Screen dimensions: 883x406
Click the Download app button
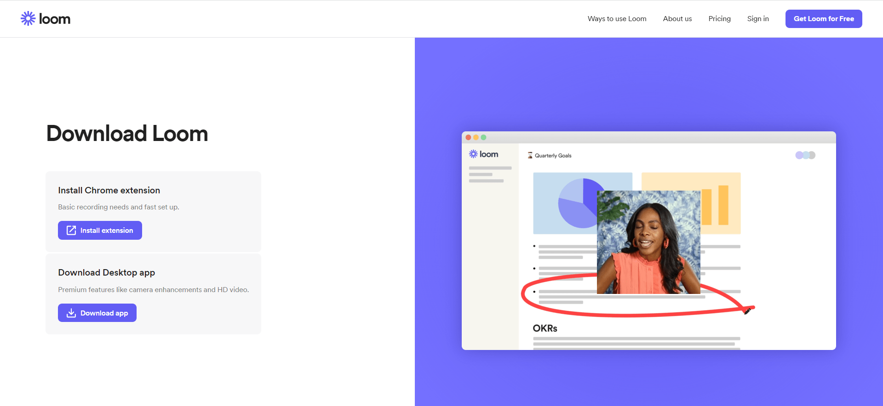(97, 313)
